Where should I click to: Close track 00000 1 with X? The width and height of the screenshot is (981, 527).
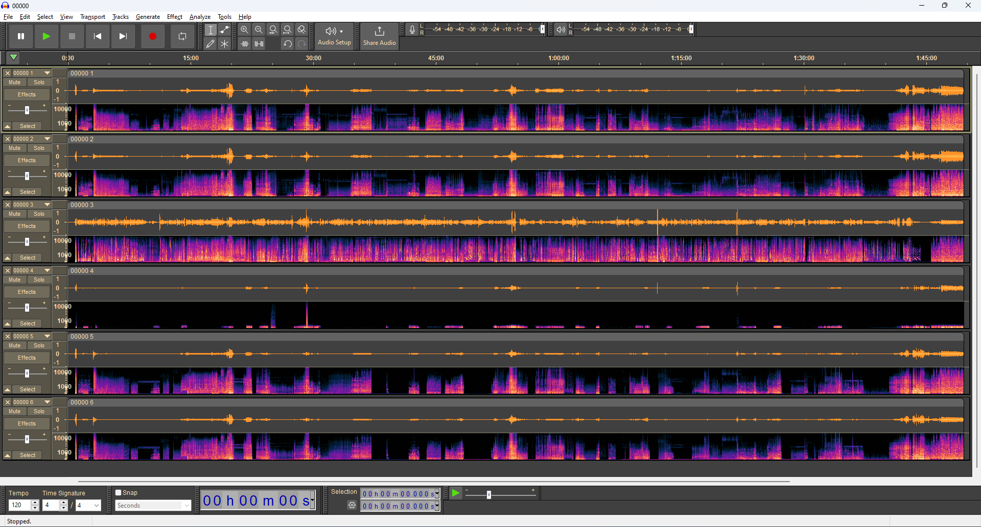coord(8,73)
